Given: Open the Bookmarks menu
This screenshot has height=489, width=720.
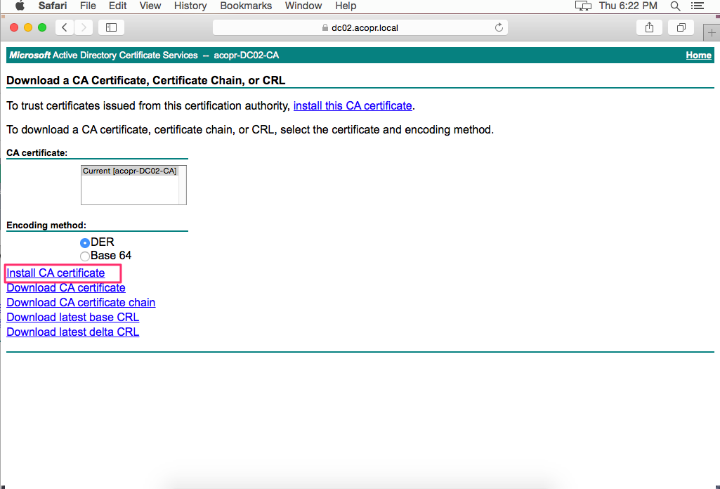Looking at the screenshot, I should point(246,6).
